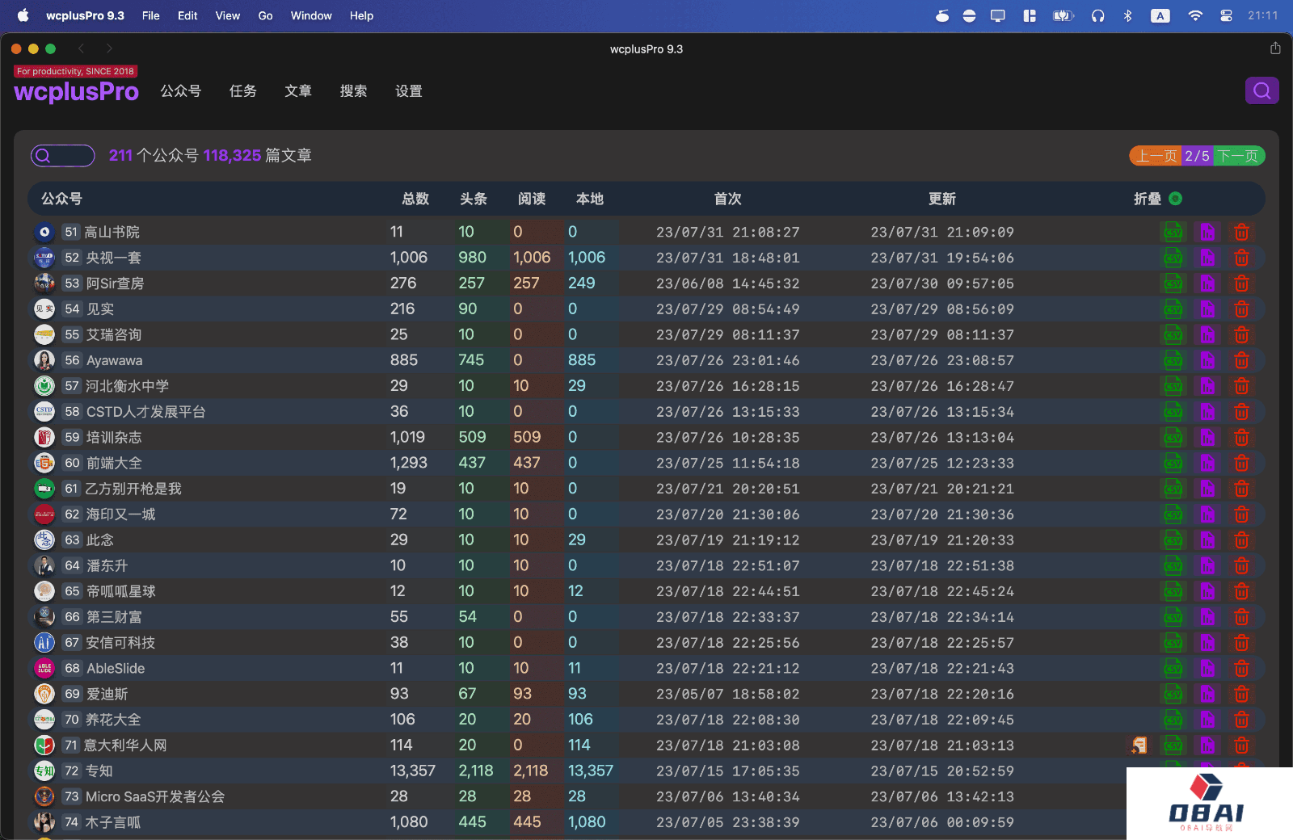
Task: Click inside the account filter search field
Action: (x=63, y=156)
